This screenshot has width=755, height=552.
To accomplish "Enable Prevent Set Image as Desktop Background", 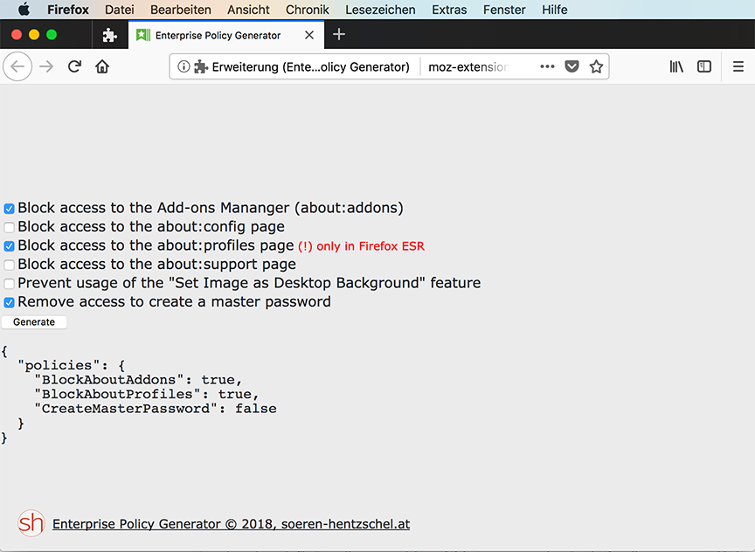I will click(x=9, y=284).
